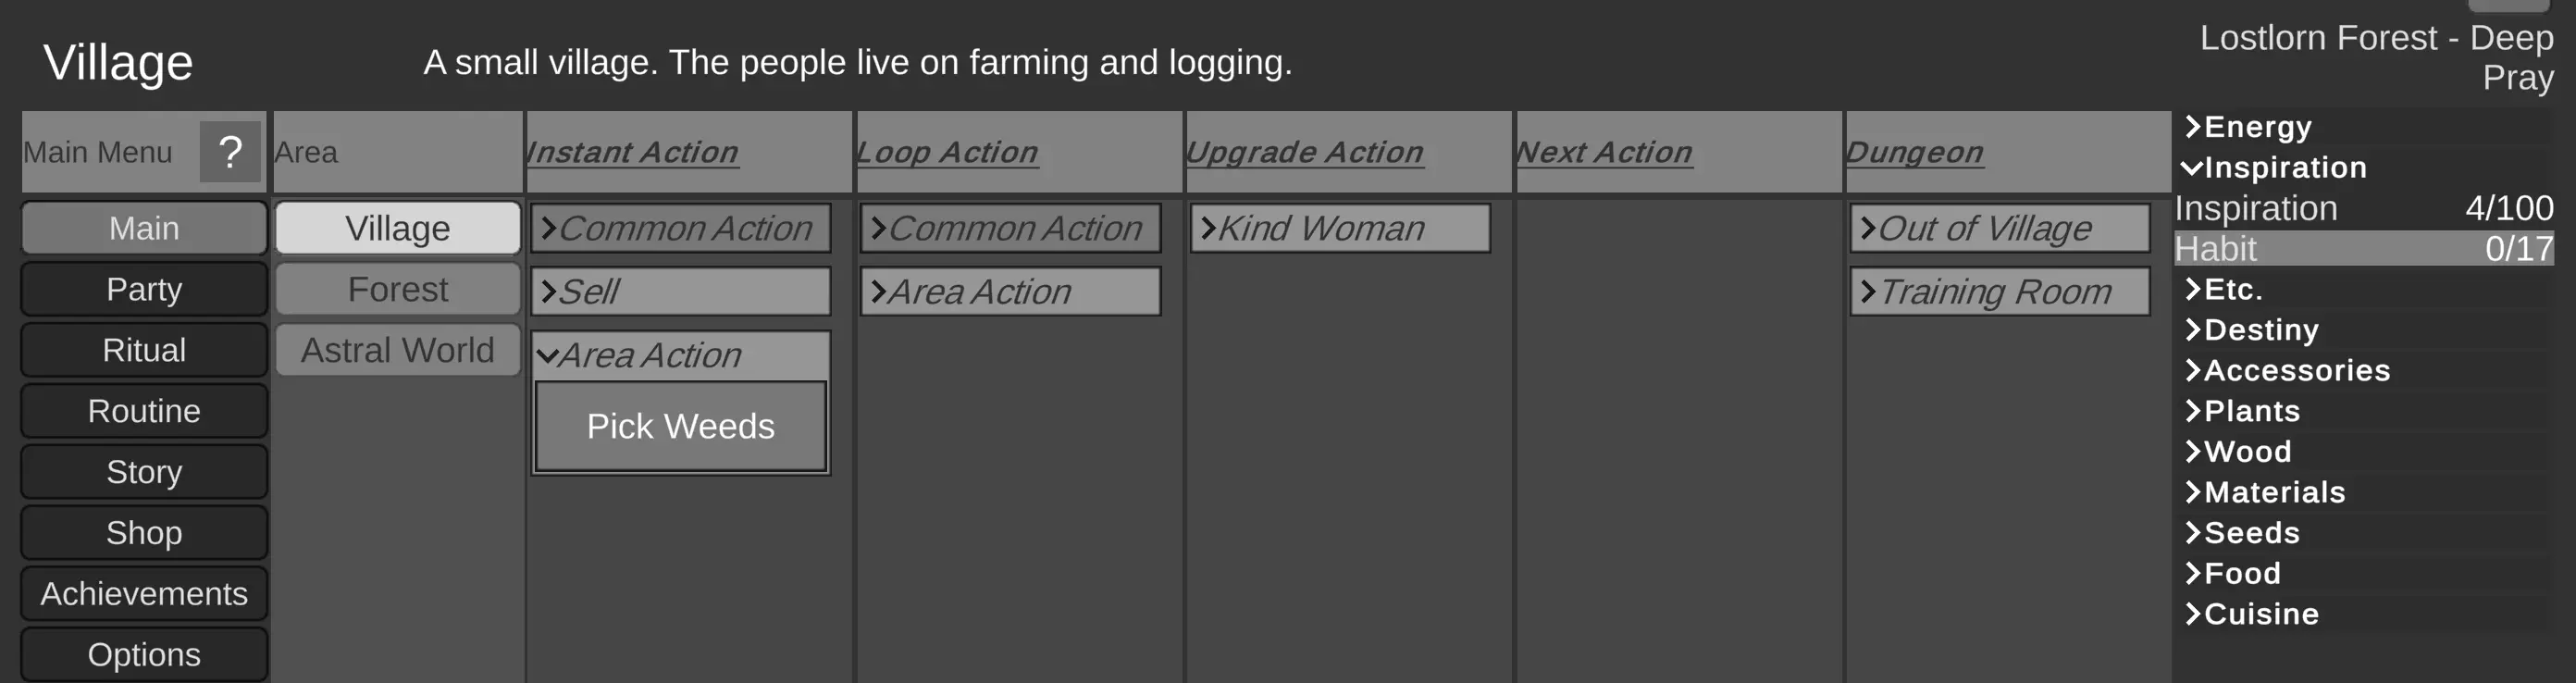Open the Achievements page

144,594
